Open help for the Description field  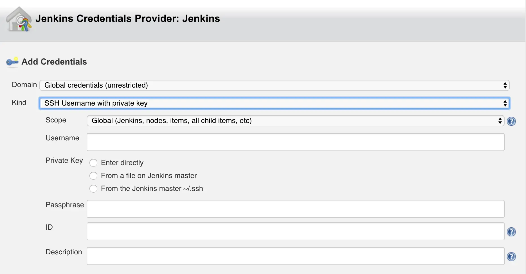511,256
